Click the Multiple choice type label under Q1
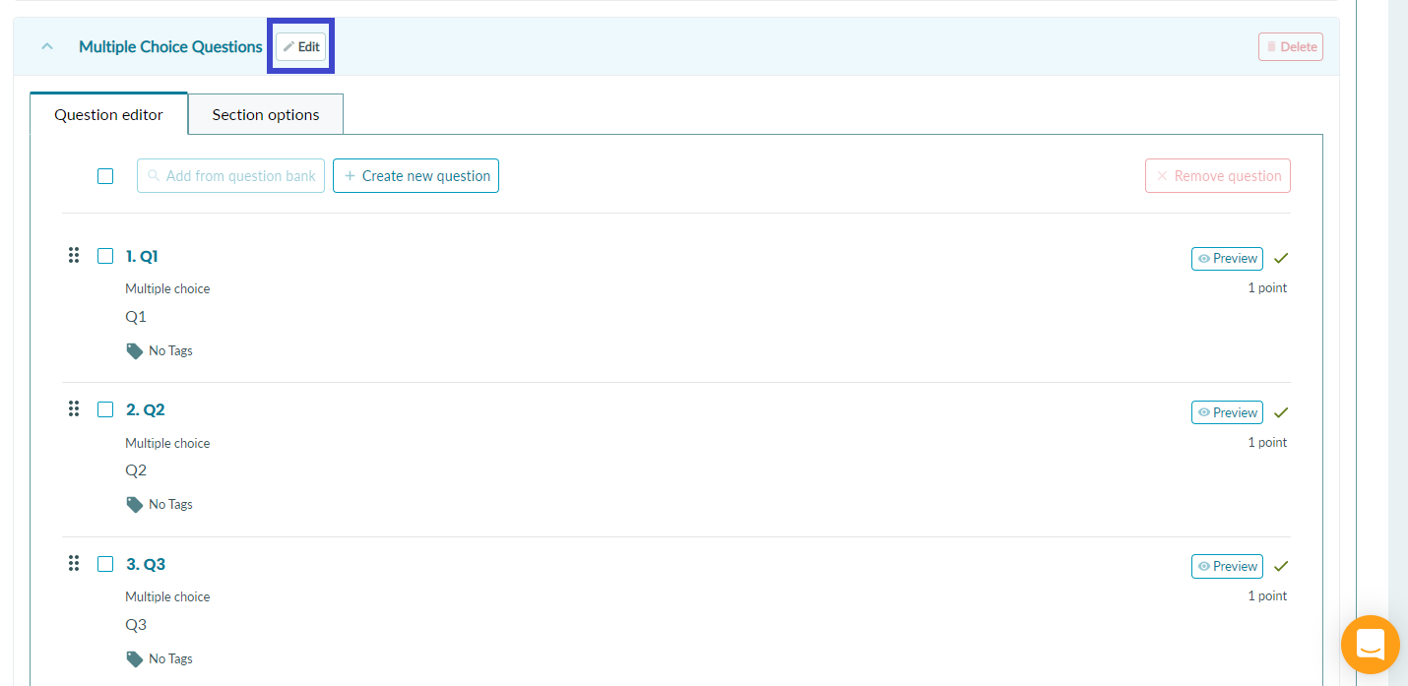 [167, 288]
